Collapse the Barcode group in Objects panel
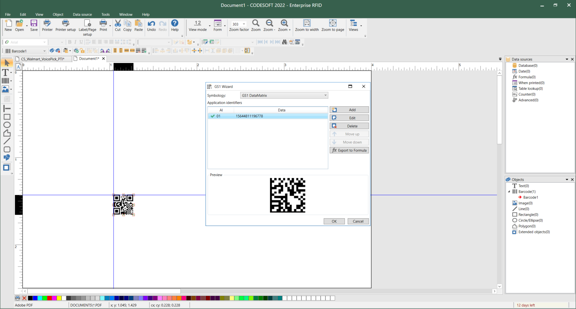The height and width of the screenshot is (309, 576). pyautogui.click(x=509, y=192)
